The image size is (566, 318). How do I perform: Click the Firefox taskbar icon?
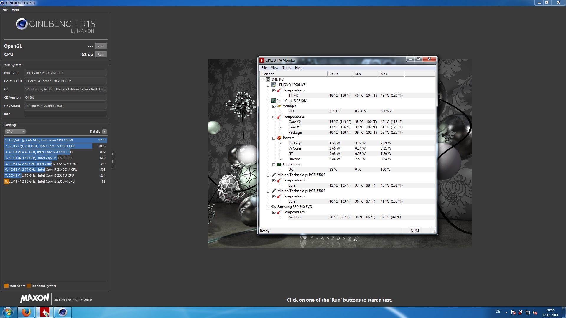click(26, 312)
